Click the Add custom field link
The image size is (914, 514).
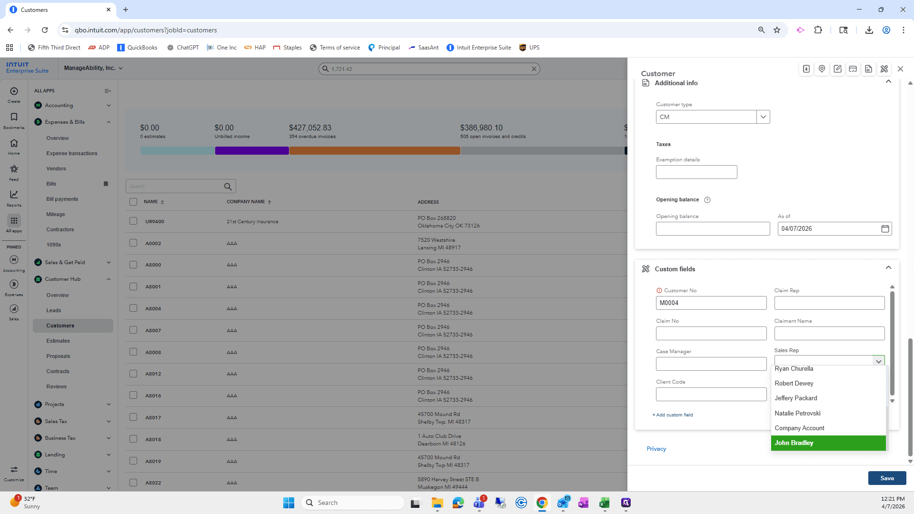[x=673, y=415]
